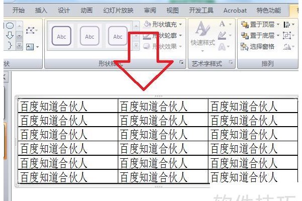
Task: Move the shape styles gallery up one row
Action: coord(136,26)
